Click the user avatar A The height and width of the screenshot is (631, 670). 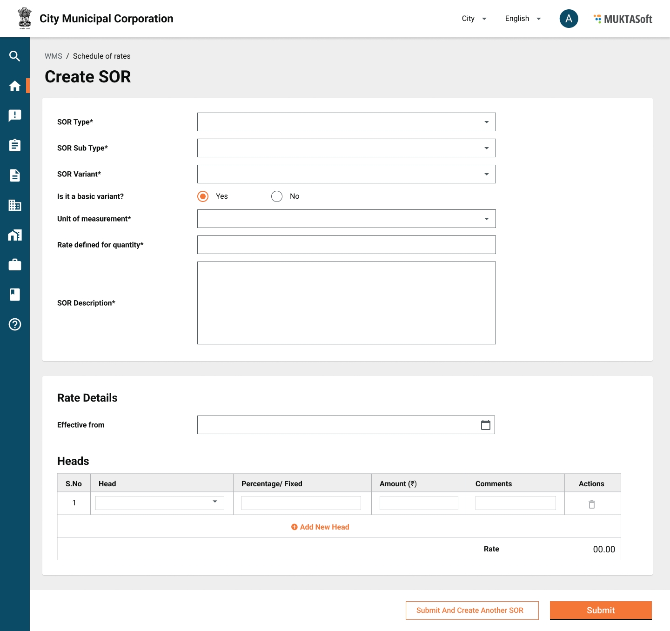point(569,19)
